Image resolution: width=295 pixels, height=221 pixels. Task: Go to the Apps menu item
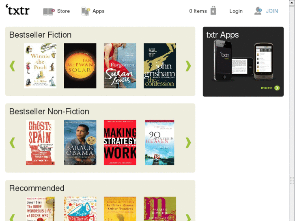click(x=98, y=11)
